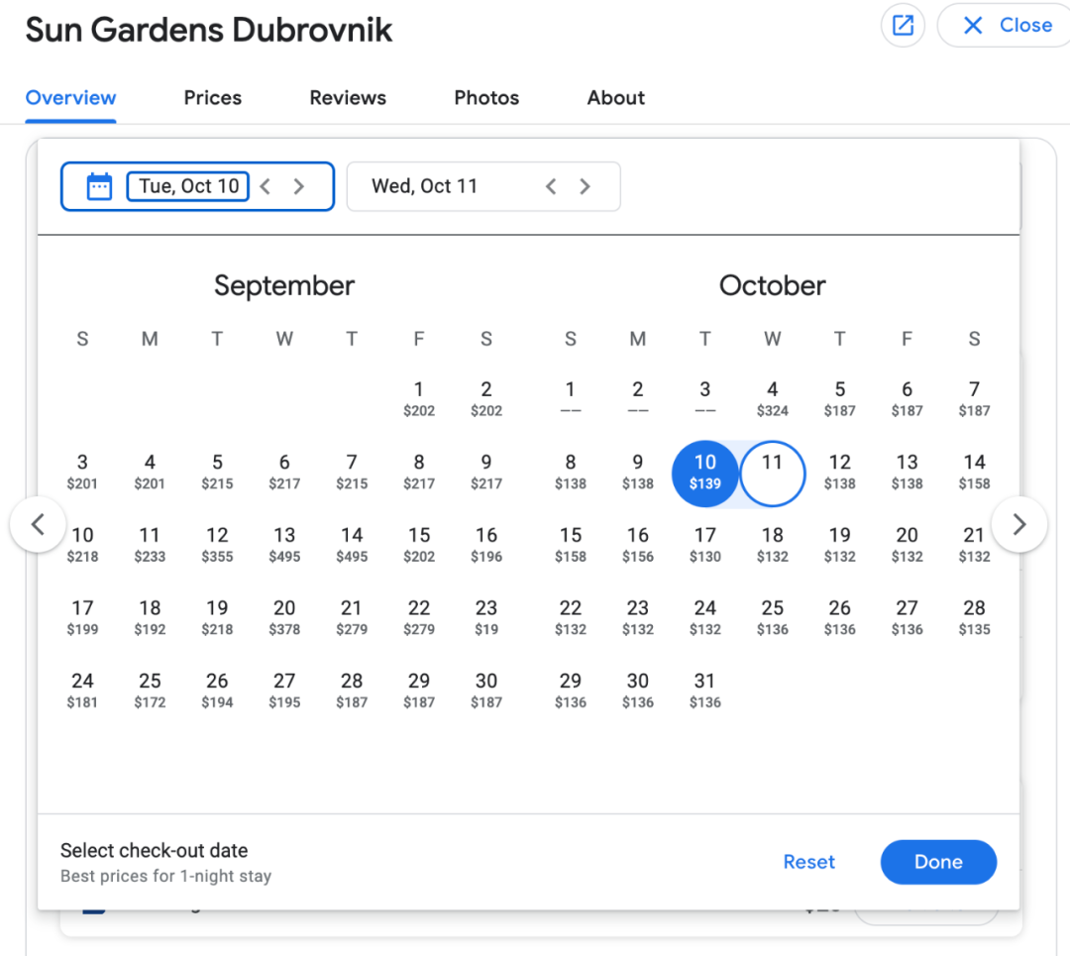Pick September 23 priced at $19

485,617
